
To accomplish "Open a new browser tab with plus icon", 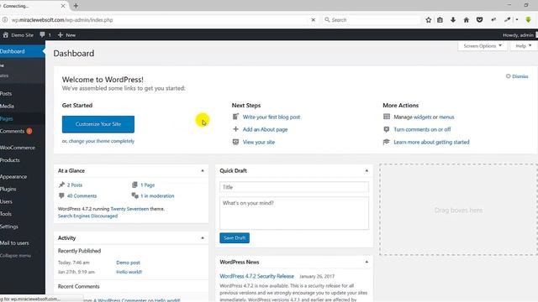I will (x=76, y=6).
